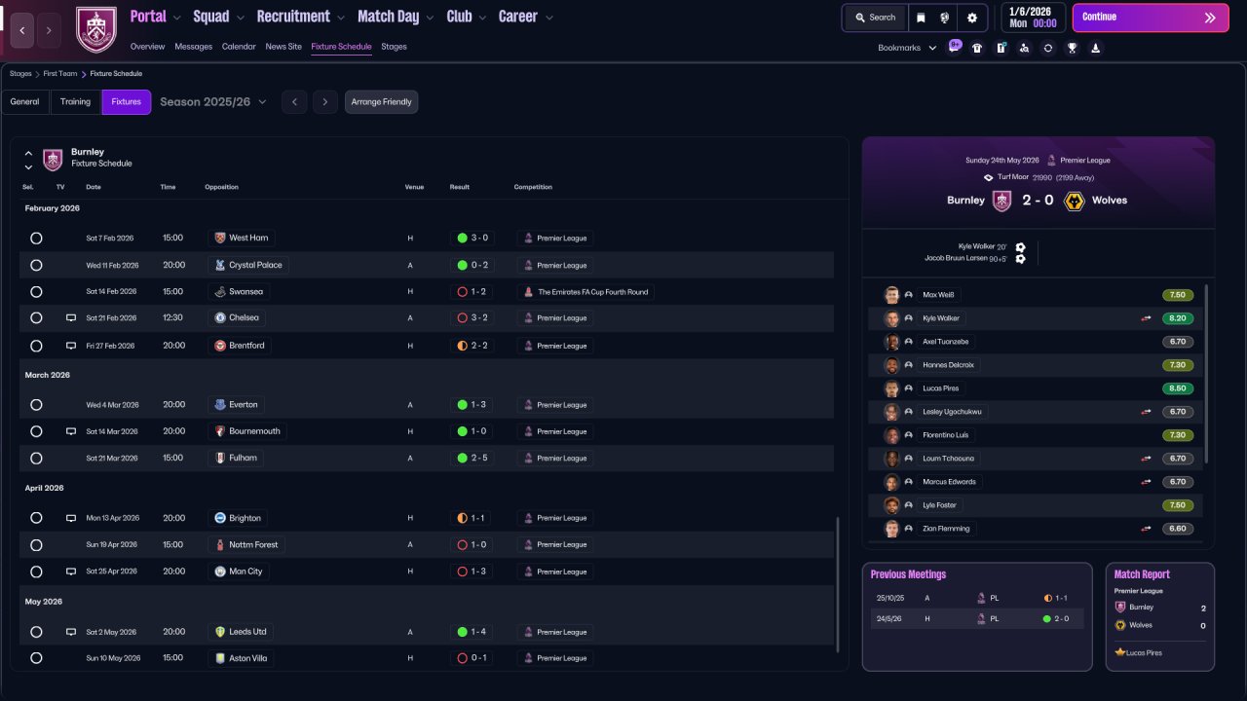Click the TV icon on the Chelsea fixture
This screenshot has height=701, width=1247.
coord(71,318)
